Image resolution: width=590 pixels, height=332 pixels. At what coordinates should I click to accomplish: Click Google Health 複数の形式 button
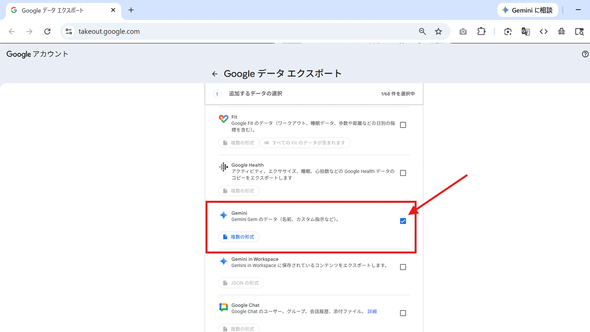pos(239,191)
